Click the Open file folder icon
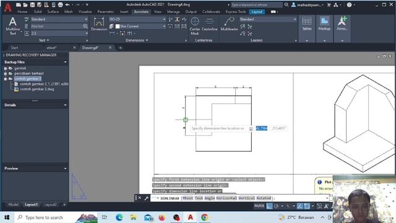Viewport: 396px width, 223px height. coord(25,5)
